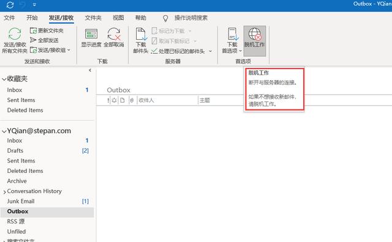392x242 pixels.
Task: Open Sent Items under YQian@stepan.com
Action: 47,161
